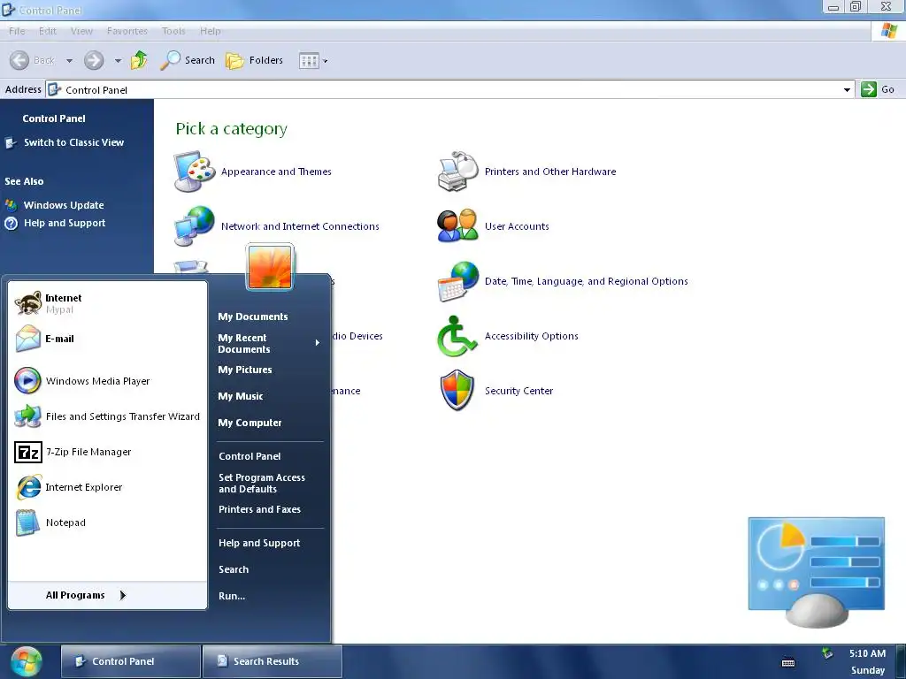Expand the My Recent Documents submenu arrow
Viewport: 906px width, 679px height.
coord(318,343)
